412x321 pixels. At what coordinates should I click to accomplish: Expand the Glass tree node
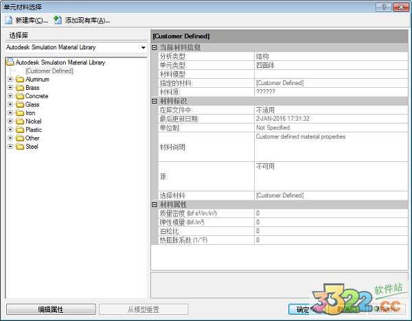point(10,104)
